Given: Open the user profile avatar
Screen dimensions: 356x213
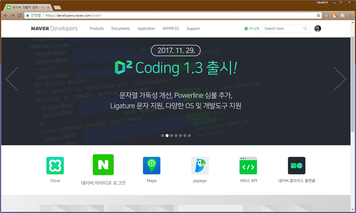Looking at the screenshot, I should pos(318,28).
